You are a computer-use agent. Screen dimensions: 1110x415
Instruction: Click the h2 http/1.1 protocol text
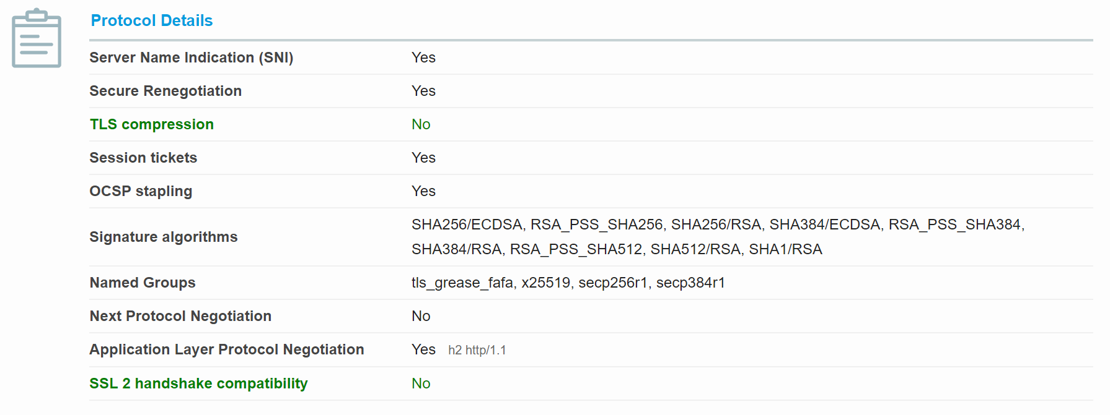pyautogui.click(x=477, y=350)
